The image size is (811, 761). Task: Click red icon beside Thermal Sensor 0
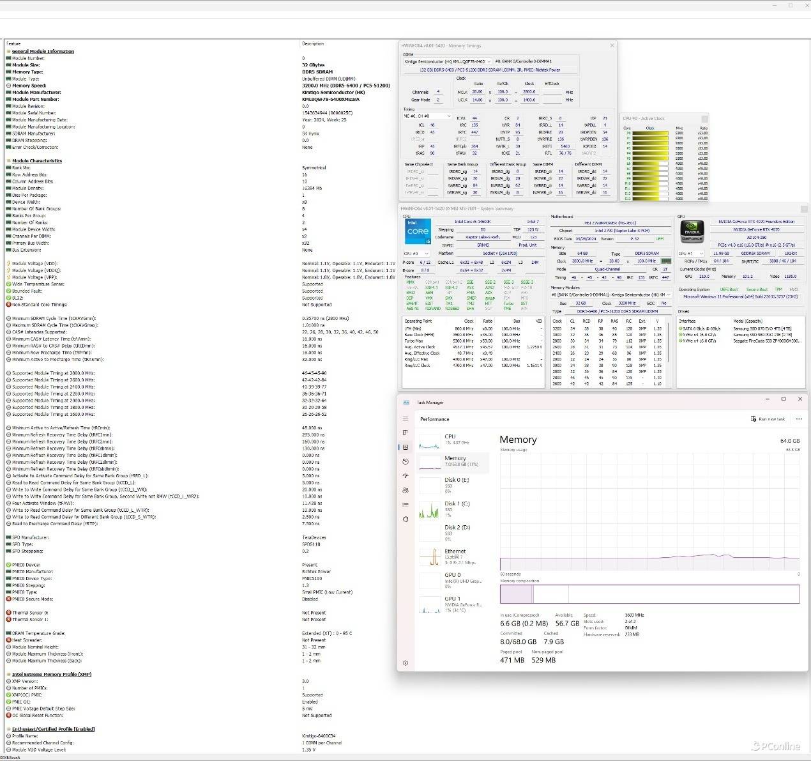[x=8, y=613]
